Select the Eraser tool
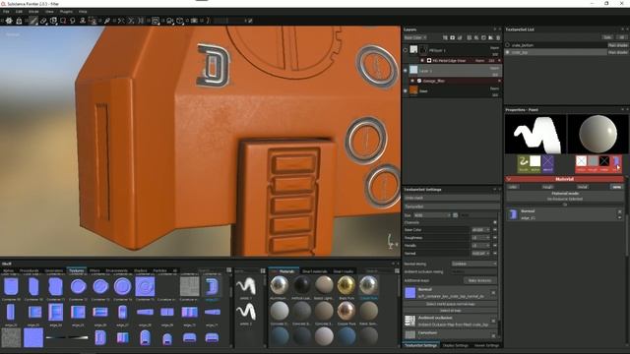 point(43,21)
